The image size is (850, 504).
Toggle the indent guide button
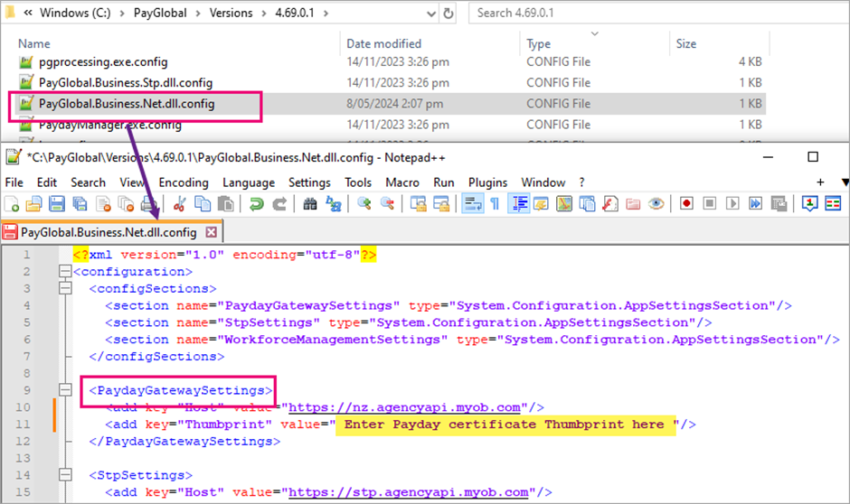(519, 204)
